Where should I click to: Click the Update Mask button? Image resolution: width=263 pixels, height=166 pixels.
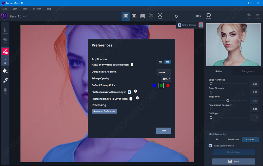tap(233, 152)
